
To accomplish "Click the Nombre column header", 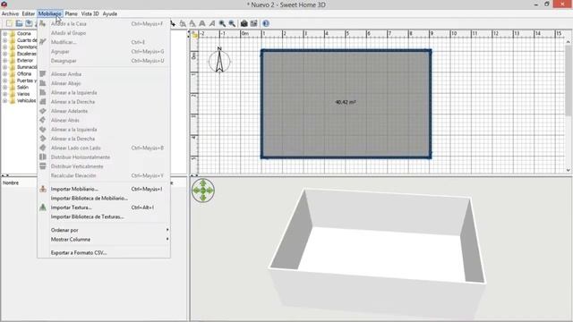I will 19,182.
